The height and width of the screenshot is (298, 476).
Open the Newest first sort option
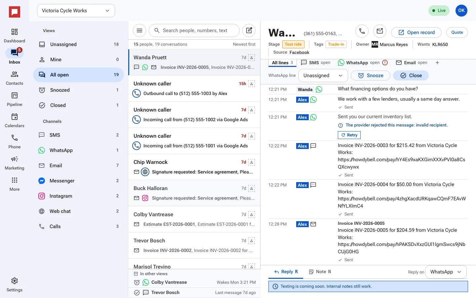coord(244,44)
